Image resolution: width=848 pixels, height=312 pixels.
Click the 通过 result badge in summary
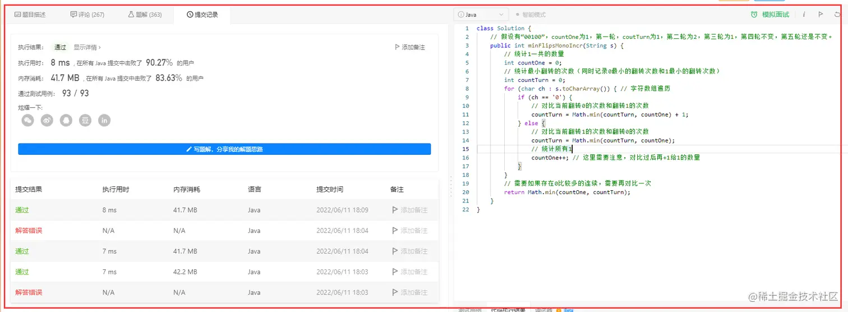tap(60, 48)
